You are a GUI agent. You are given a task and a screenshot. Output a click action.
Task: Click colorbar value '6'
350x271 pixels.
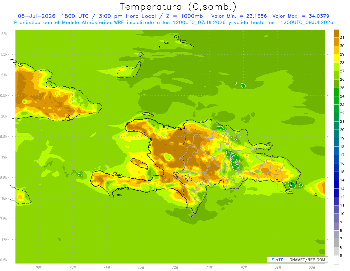pyautogui.click(x=341, y=247)
